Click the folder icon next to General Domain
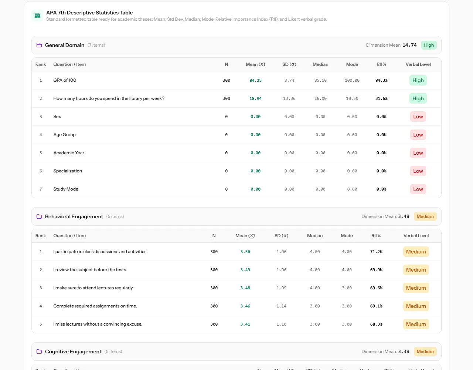The image size is (473, 370). pyautogui.click(x=39, y=45)
